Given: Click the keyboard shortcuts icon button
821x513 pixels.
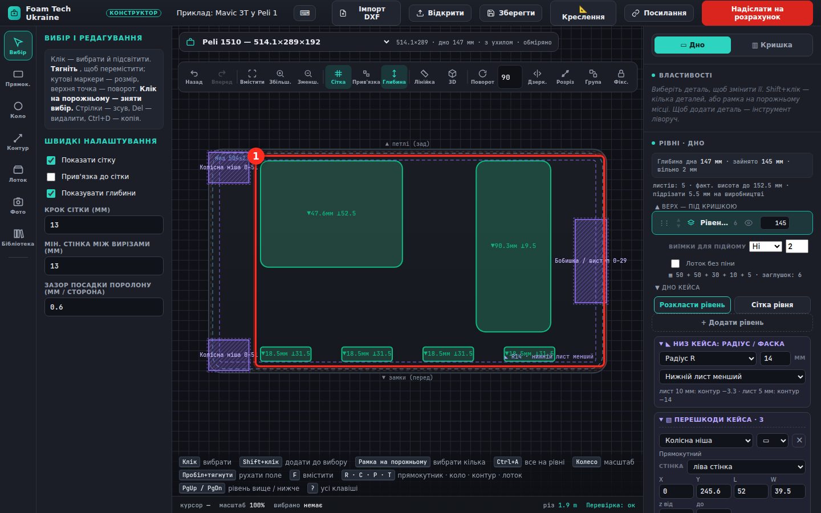Looking at the screenshot, I should [305, 13].
